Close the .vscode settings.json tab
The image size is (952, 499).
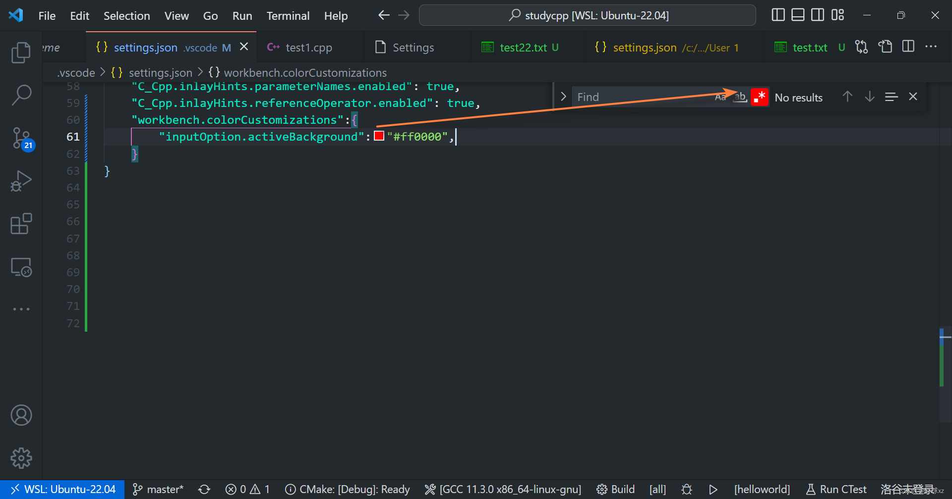pyautogui.click(x=244, y=47)
